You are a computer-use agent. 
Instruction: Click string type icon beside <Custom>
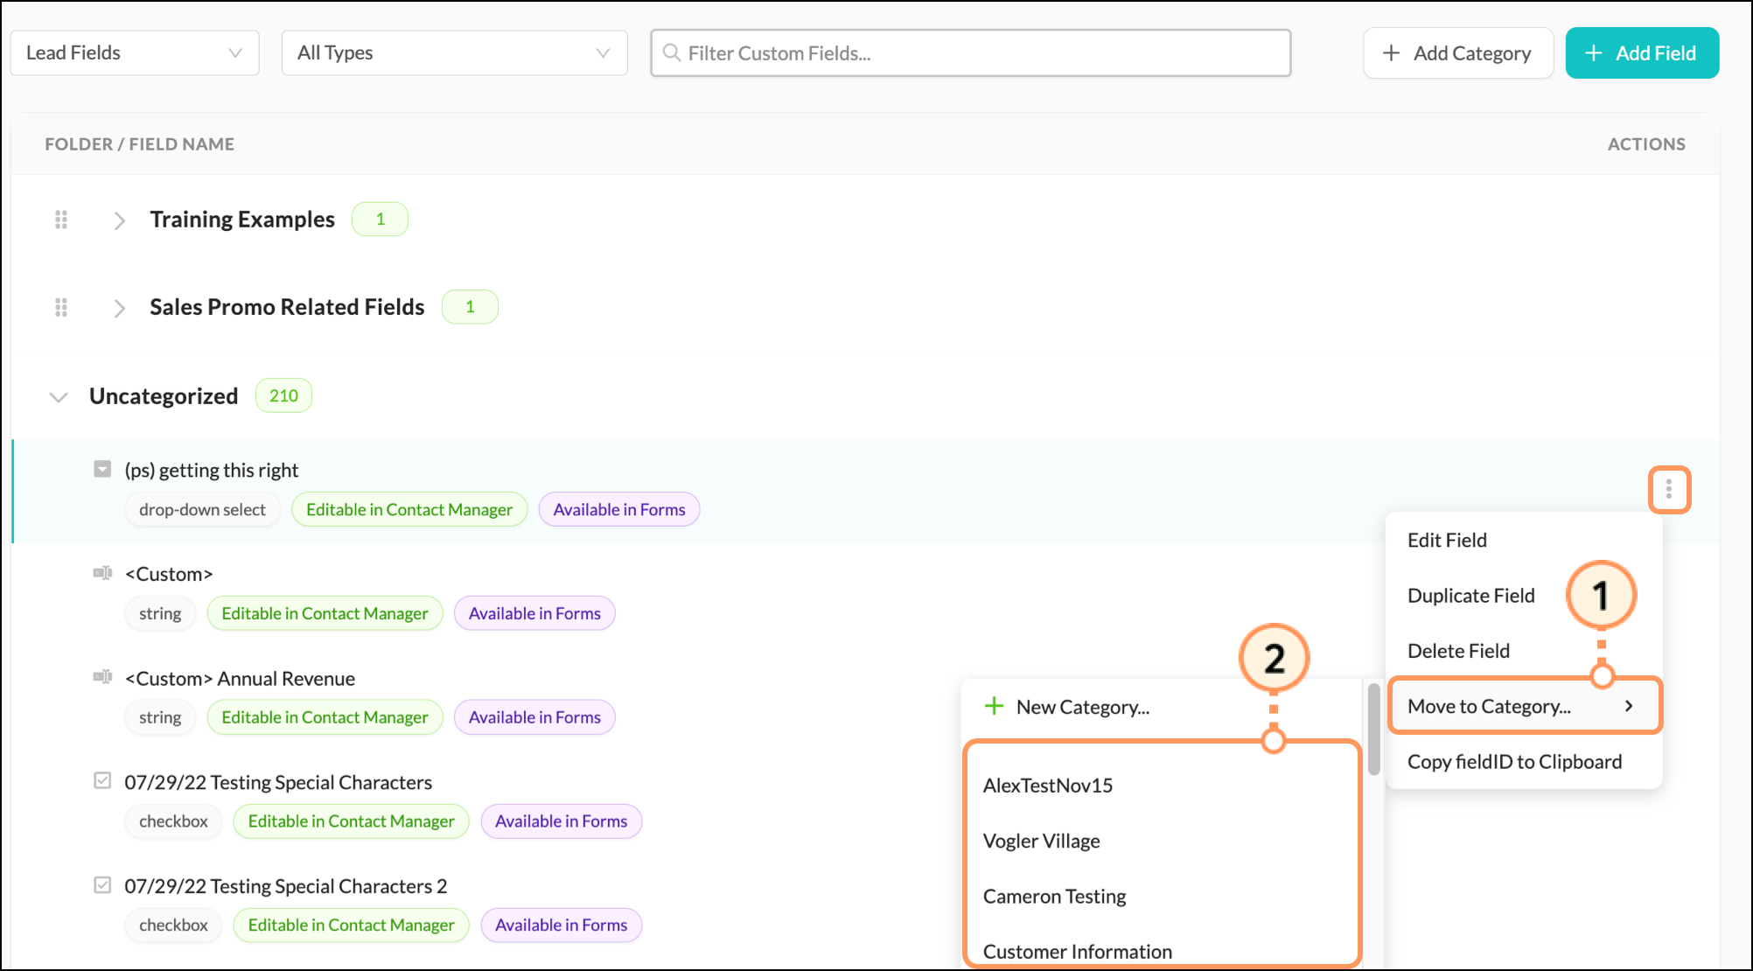pos(102,573)
